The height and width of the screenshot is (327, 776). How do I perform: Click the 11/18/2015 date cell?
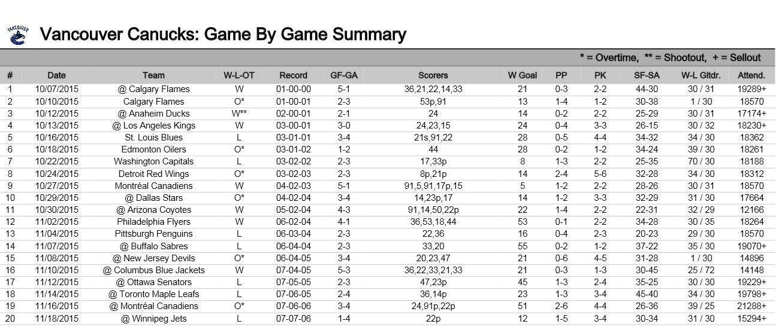[x=56, y=318]
